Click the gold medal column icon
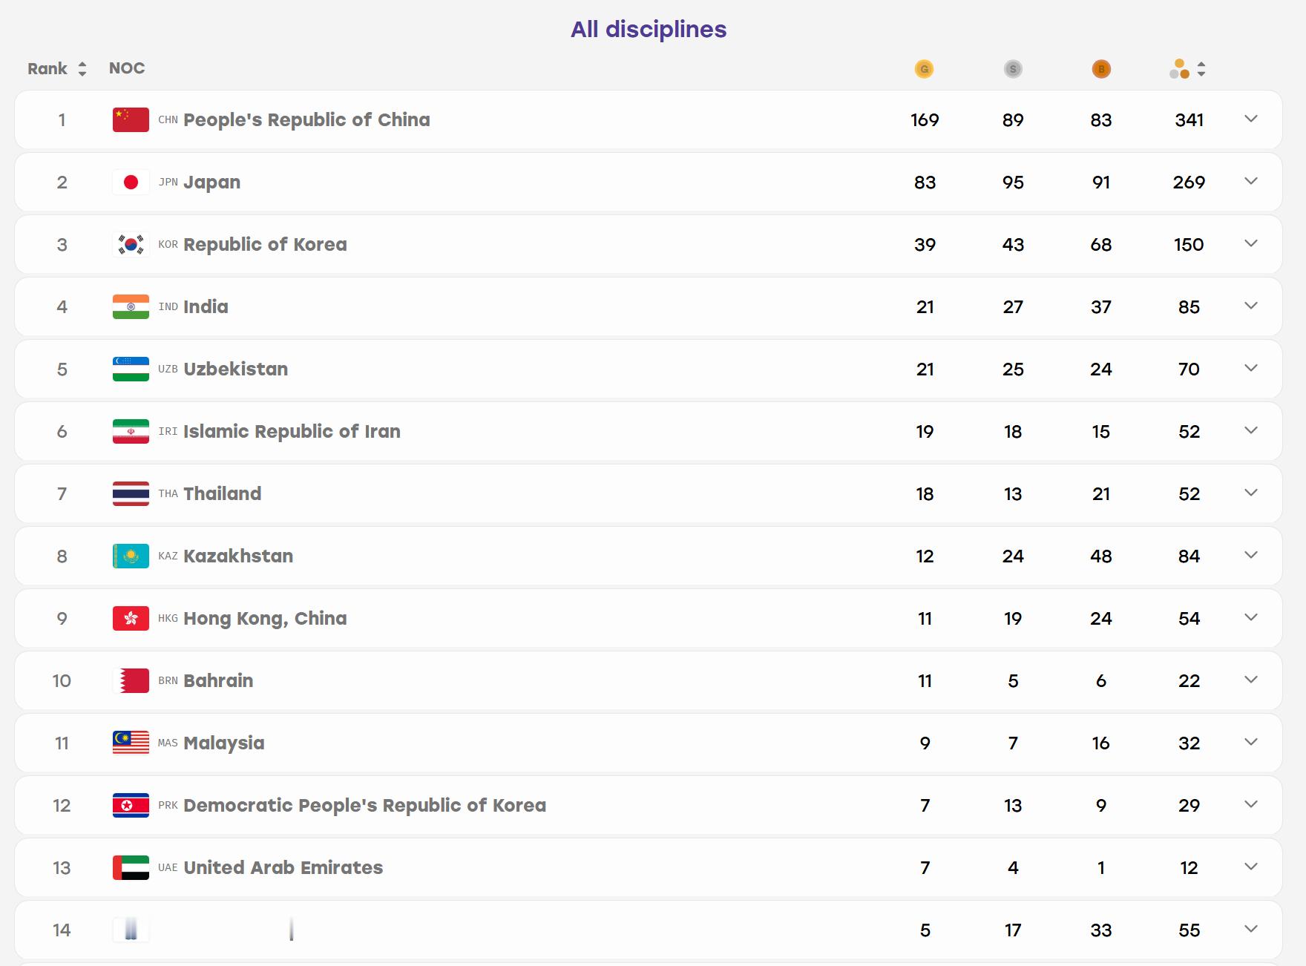 tap(924, 69)
